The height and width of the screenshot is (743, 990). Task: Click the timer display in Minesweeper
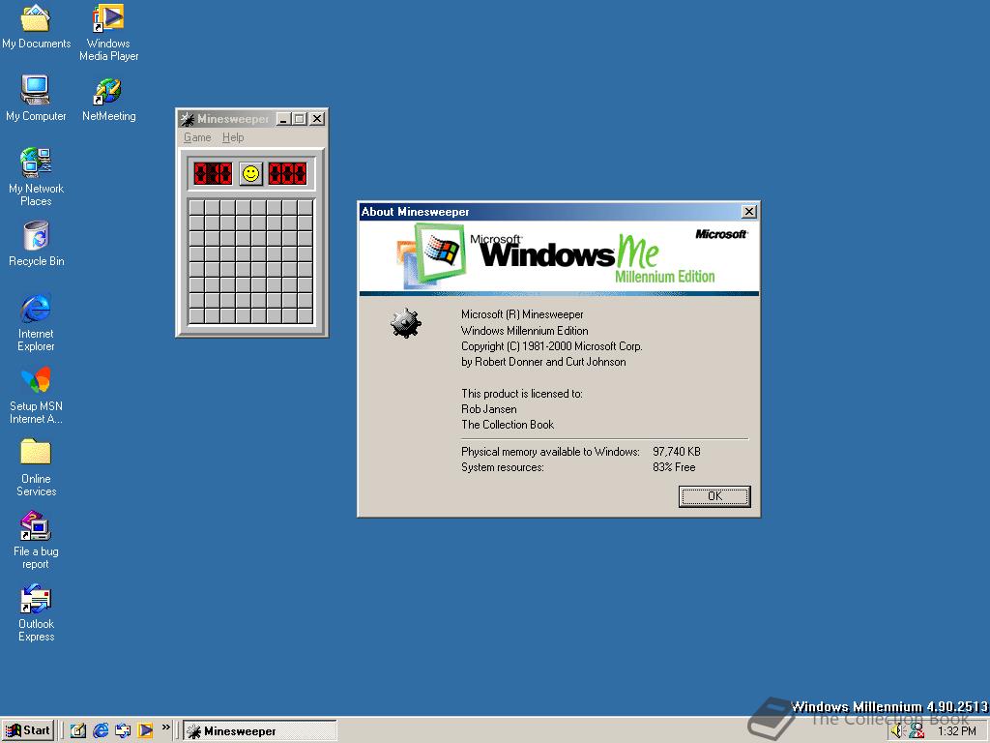287,174
